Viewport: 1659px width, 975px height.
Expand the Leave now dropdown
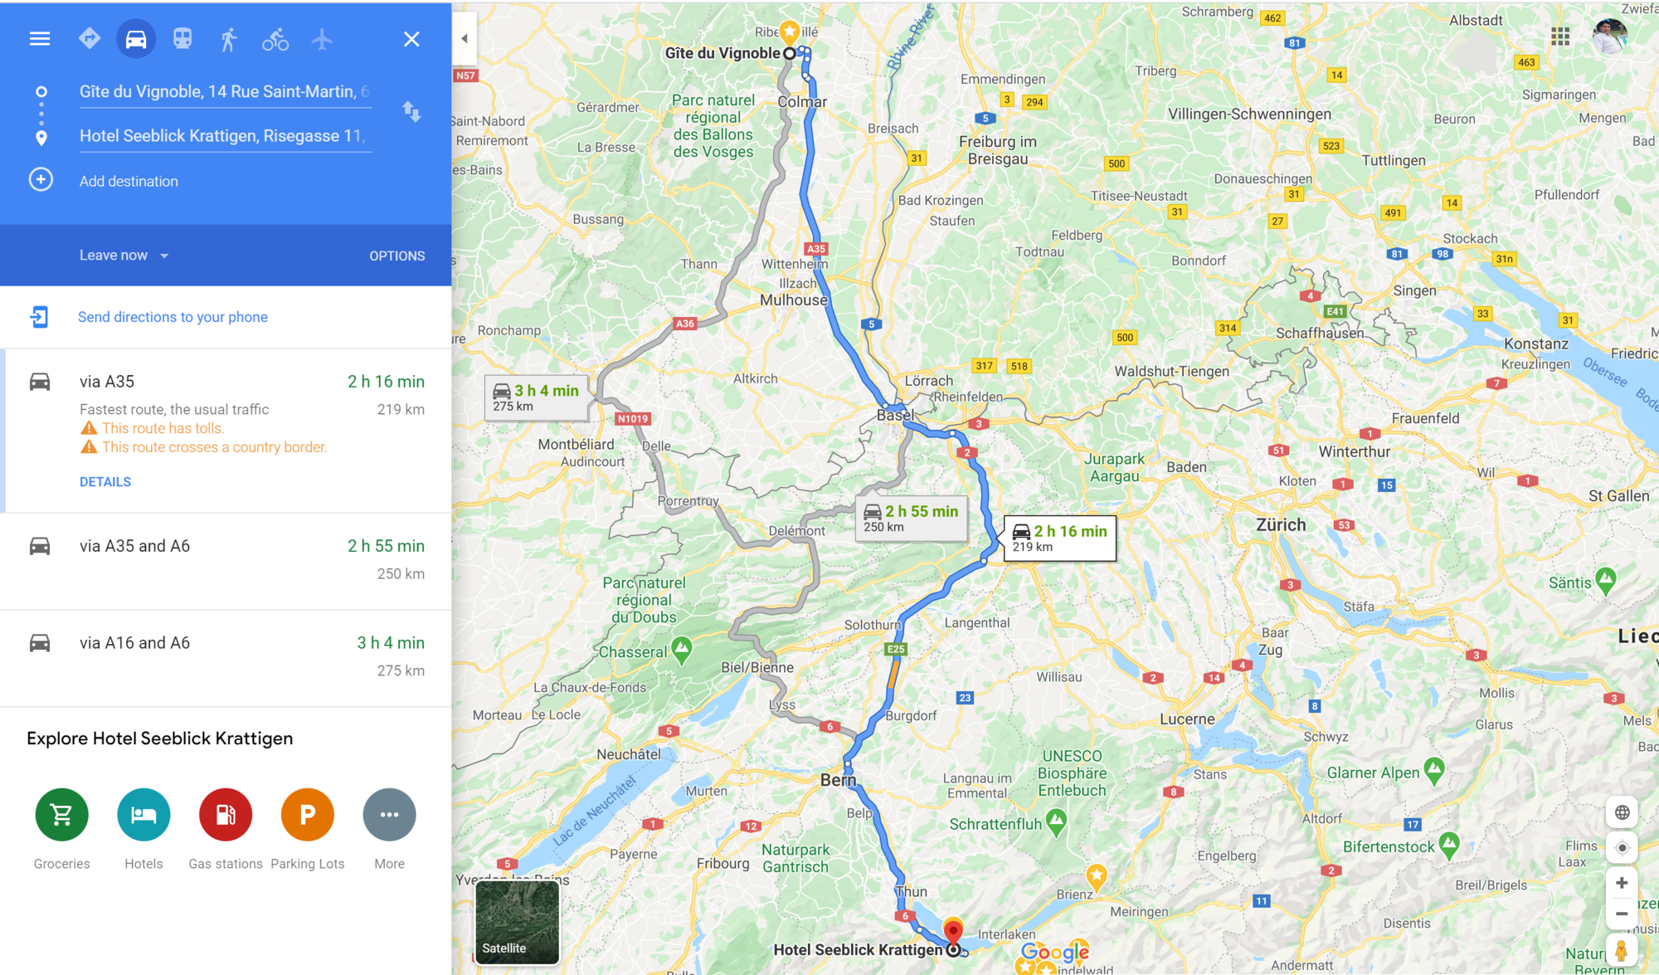pyautogui.click(x=124, y=256)
